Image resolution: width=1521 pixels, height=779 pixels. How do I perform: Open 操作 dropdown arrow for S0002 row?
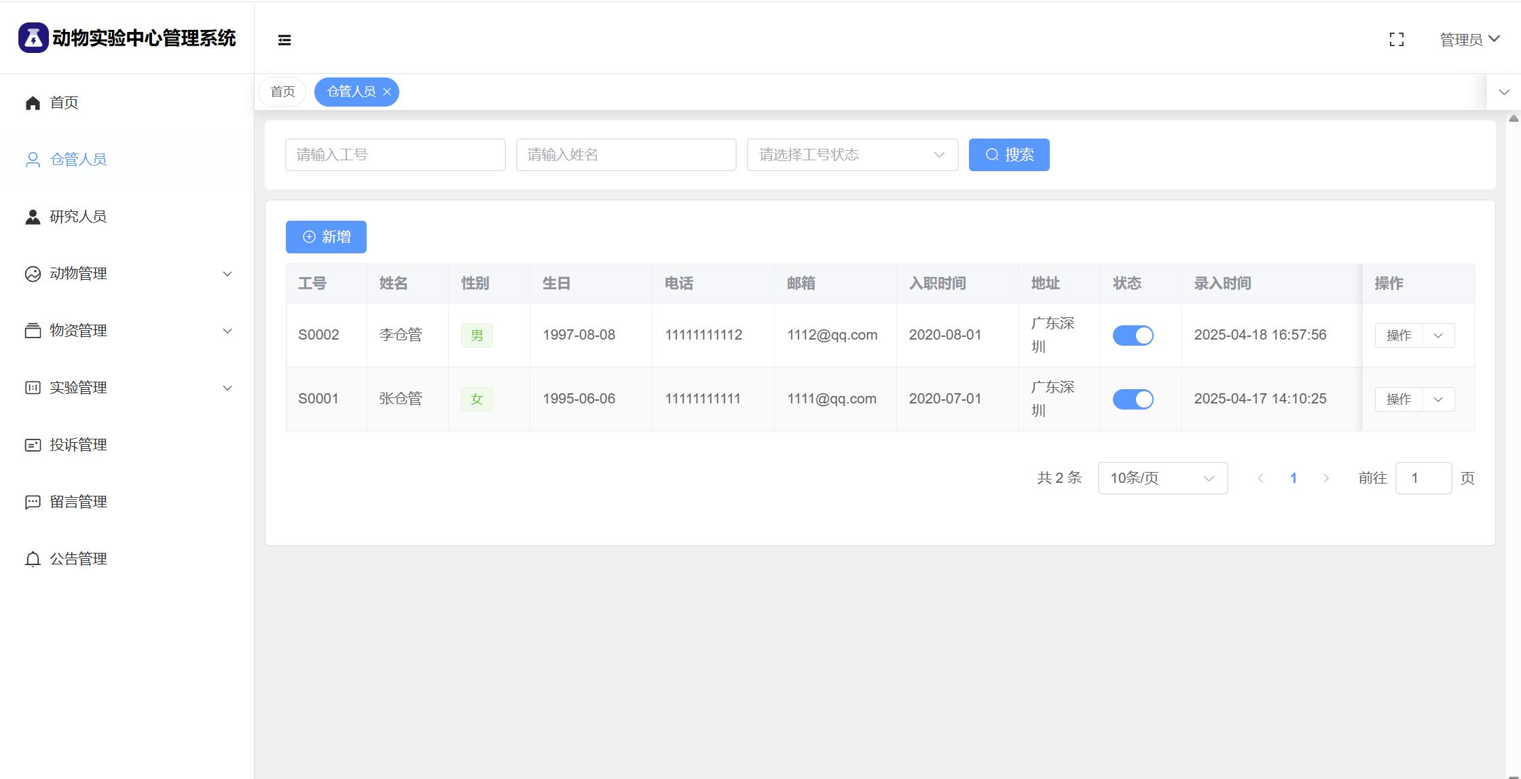click(1438, 336)
